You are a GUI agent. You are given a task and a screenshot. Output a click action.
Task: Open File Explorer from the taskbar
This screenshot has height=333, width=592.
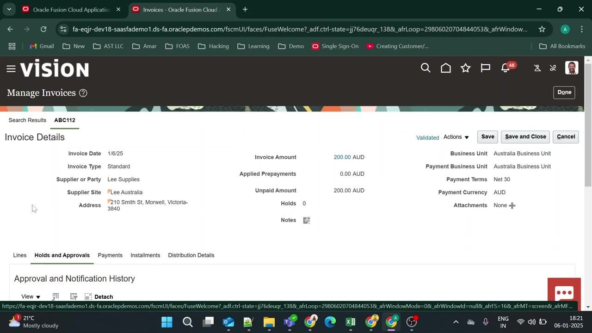pyautogui.click(x=269, y=322)
